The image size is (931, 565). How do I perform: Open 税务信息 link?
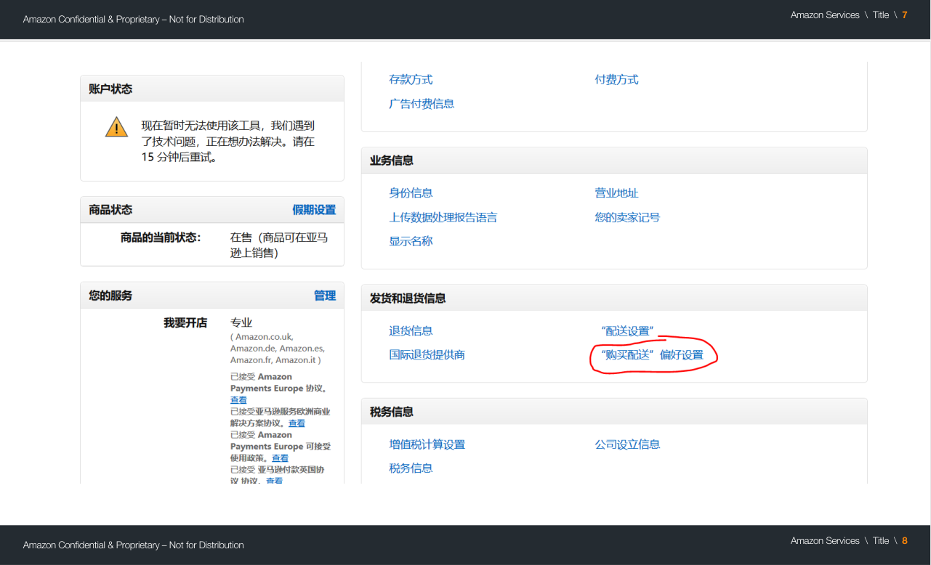point(411,468)
